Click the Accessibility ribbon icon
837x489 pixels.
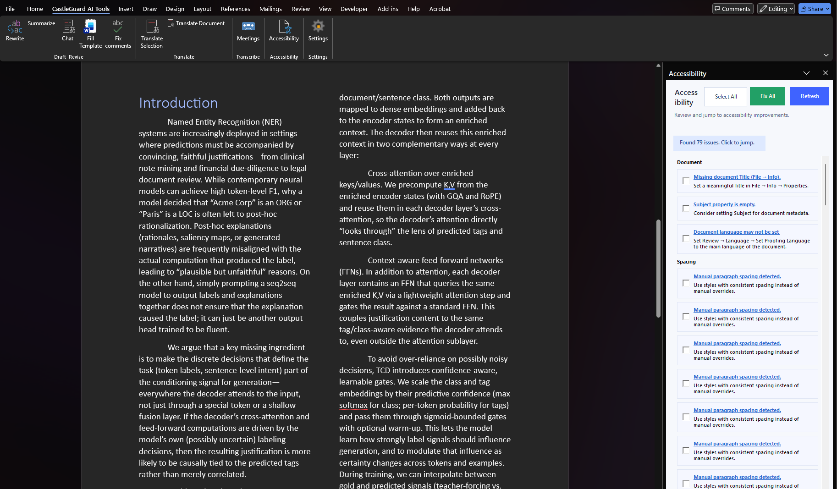point(284,27)
